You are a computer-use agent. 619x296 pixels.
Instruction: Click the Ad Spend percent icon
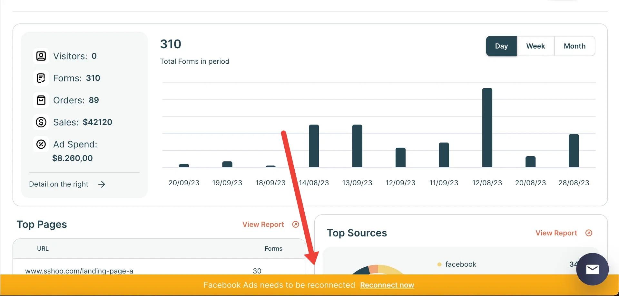coord(41,144)
